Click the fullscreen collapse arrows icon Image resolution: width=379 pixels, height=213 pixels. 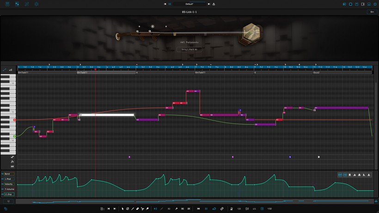(x=375, y=4)
